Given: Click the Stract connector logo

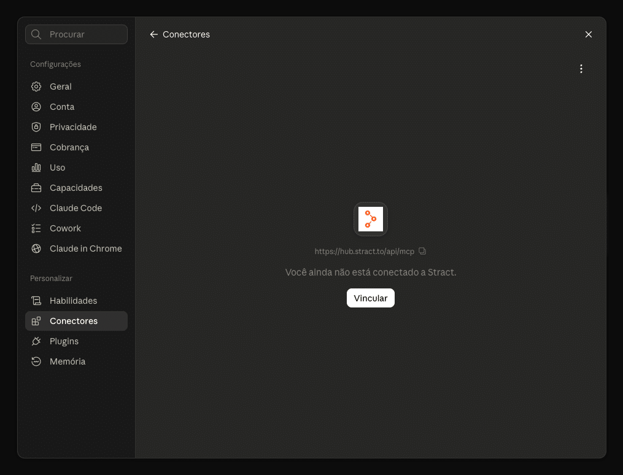Looking at the screenshot, I should click(371, 219).
